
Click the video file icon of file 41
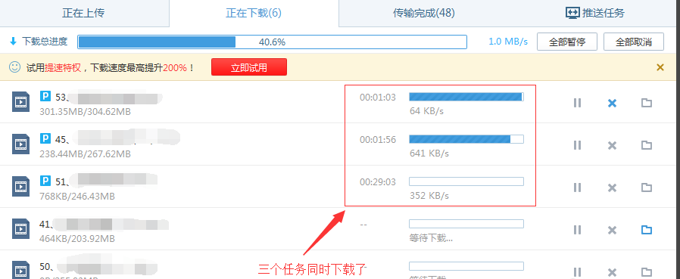[x=20, y=229]
